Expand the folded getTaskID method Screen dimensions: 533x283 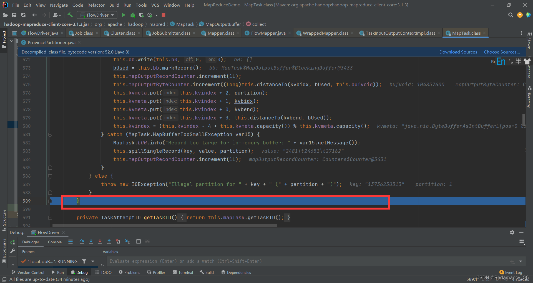pyautogui.click(x=50, y=218)
